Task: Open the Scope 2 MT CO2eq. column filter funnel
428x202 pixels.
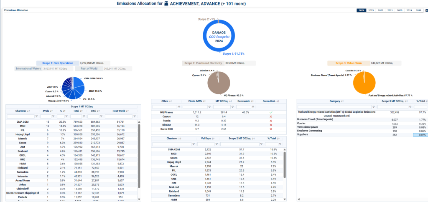Action: (261, 144)
